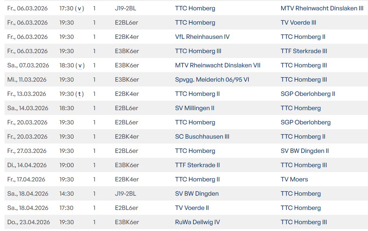The image size is (368, 231).
Task: Click SV Millingen II home team
Action: coord(195,108)
